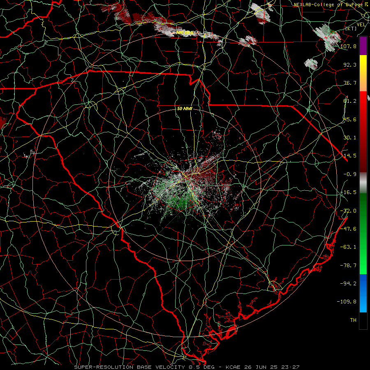Select the -94.2 value on velocity scale
The height and width of the screenshot is (370, 370).
point(348,284)
